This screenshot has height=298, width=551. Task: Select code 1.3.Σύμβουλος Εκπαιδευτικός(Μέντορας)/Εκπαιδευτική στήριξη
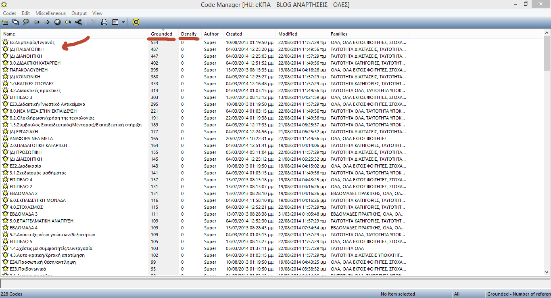75,125
